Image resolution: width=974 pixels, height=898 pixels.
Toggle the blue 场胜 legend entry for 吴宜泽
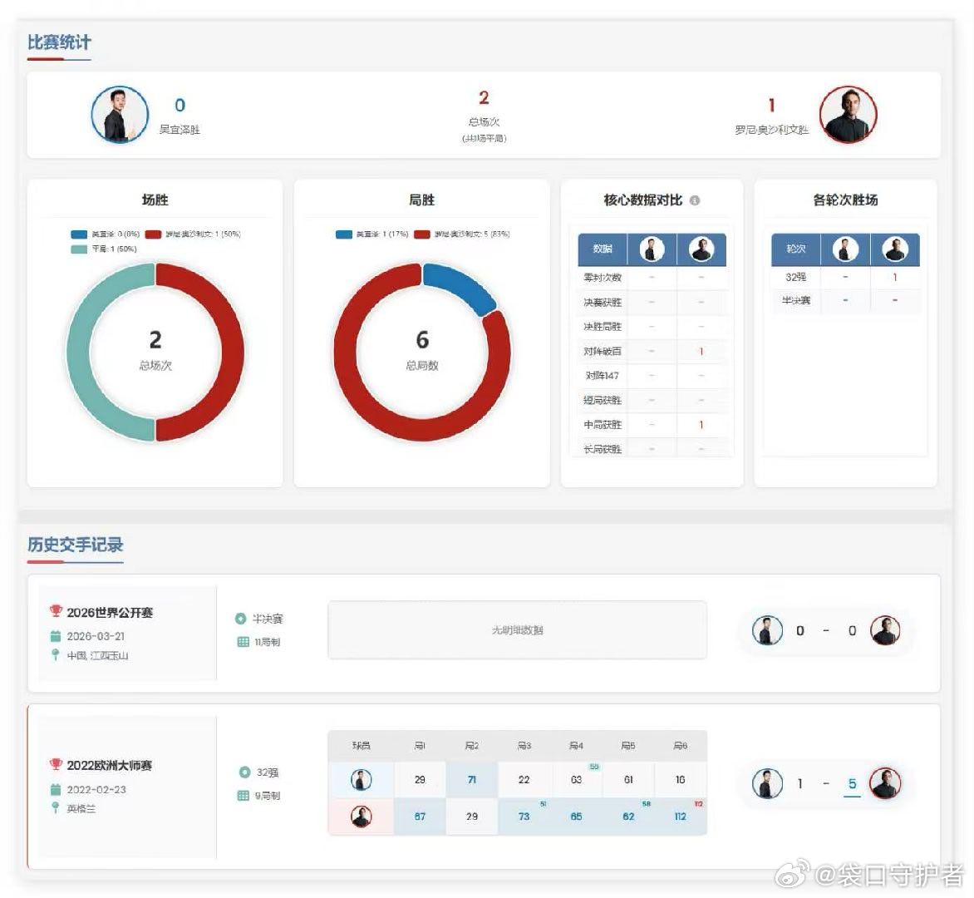point(105,234)
